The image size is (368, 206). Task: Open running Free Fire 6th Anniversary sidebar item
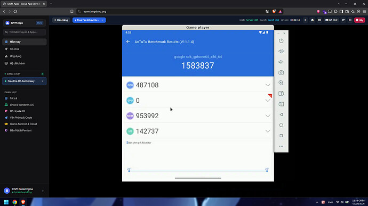point(25,81)
